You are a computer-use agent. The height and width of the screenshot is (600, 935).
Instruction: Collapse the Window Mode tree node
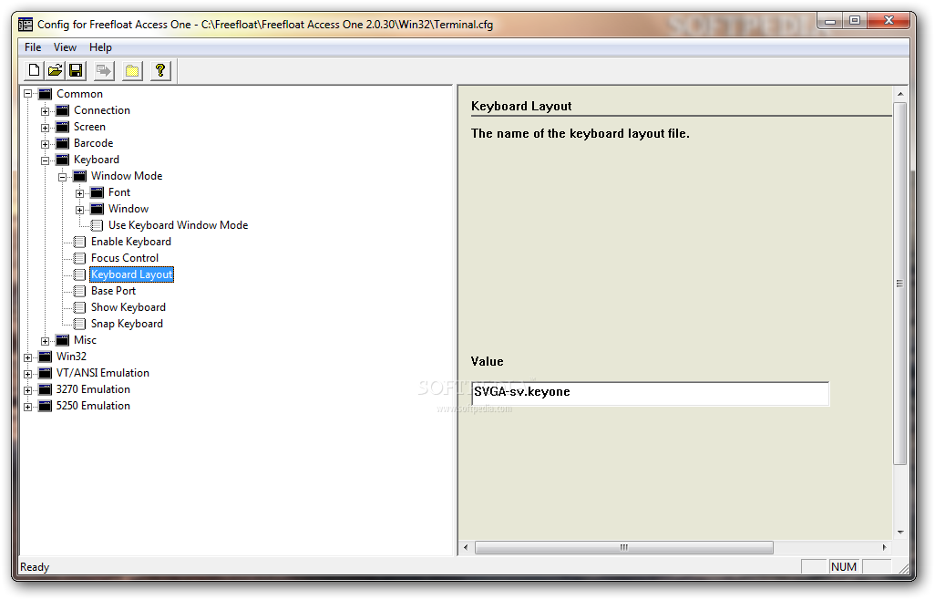[x=62, y=177]
